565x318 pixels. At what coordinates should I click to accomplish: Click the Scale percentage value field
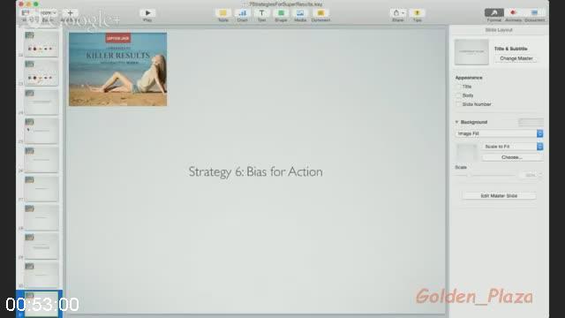pos(528,175)
